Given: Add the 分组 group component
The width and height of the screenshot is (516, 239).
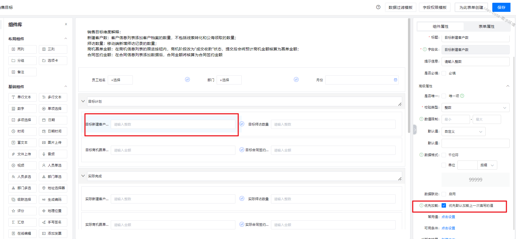Looking at the screenshot, I should [22, 61].
